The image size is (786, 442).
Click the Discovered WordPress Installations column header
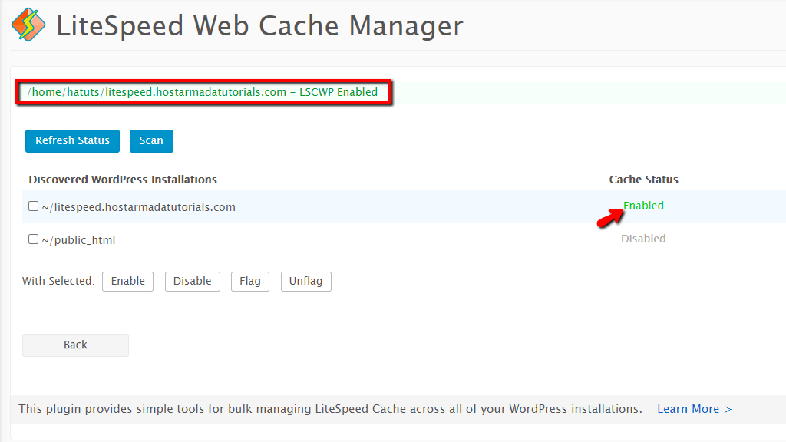(123, 180)
